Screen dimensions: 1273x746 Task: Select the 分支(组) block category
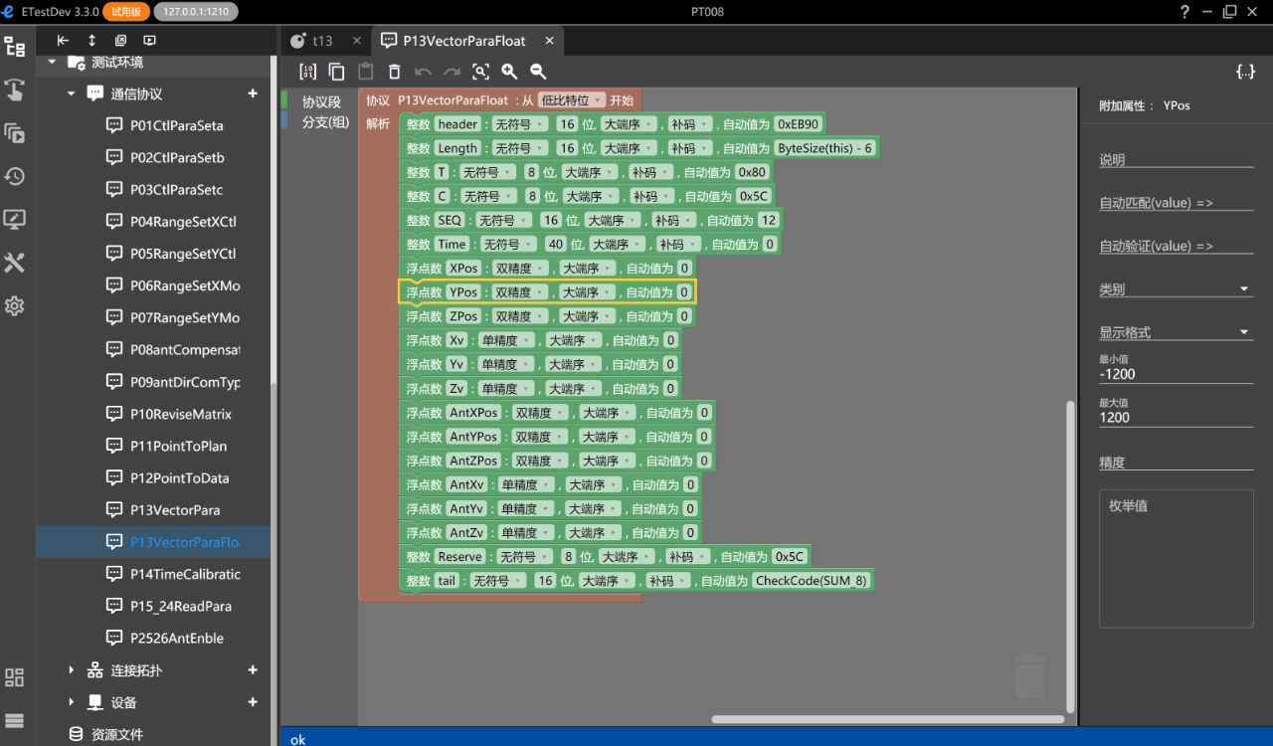point(325,121)
